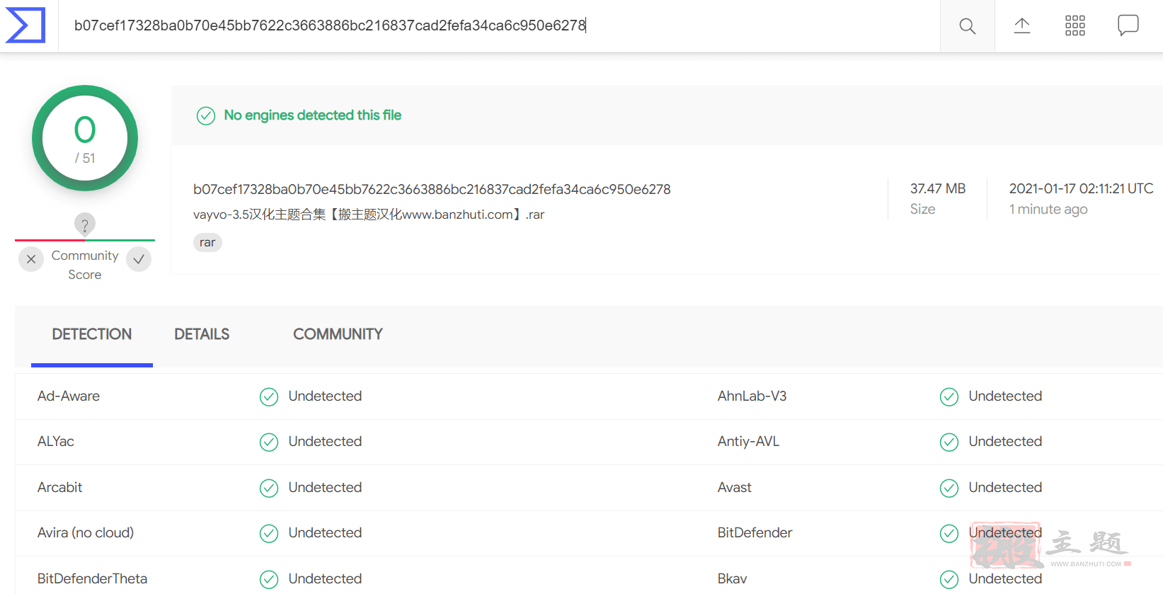Screen dimensions: 1163x594
Task: Click the '1 minute ago' text
Action: click(1048, 209)
